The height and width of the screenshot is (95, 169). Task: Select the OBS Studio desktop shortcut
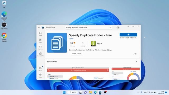[x=4, y=26]
